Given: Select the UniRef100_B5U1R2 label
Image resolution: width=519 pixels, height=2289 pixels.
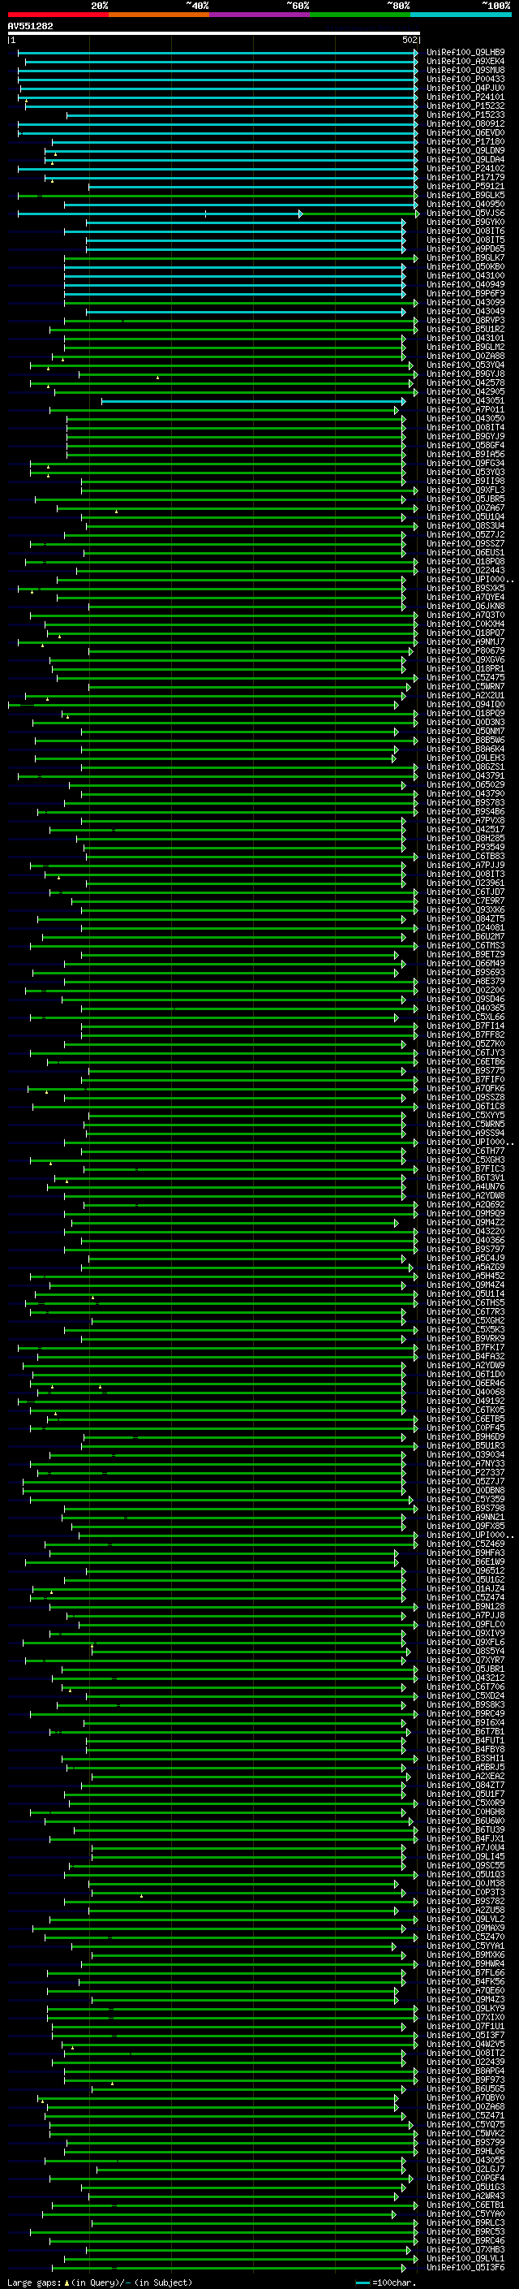Looking at the screenshot, I should tap(465, 330).
